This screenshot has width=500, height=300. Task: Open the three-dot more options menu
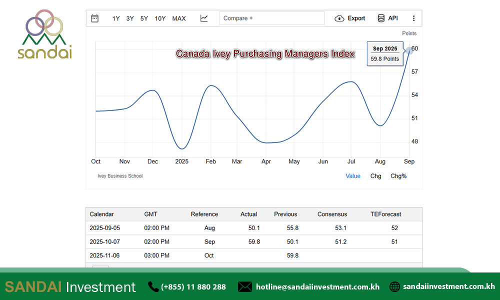tap(413, 18)
